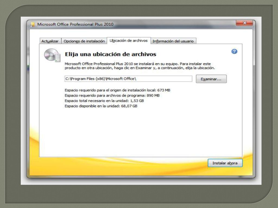Image resolution: width=278 pixels, height=208 pixels.
Task: Click the Instalar ahora button
Action: click(x=225, y=163)
